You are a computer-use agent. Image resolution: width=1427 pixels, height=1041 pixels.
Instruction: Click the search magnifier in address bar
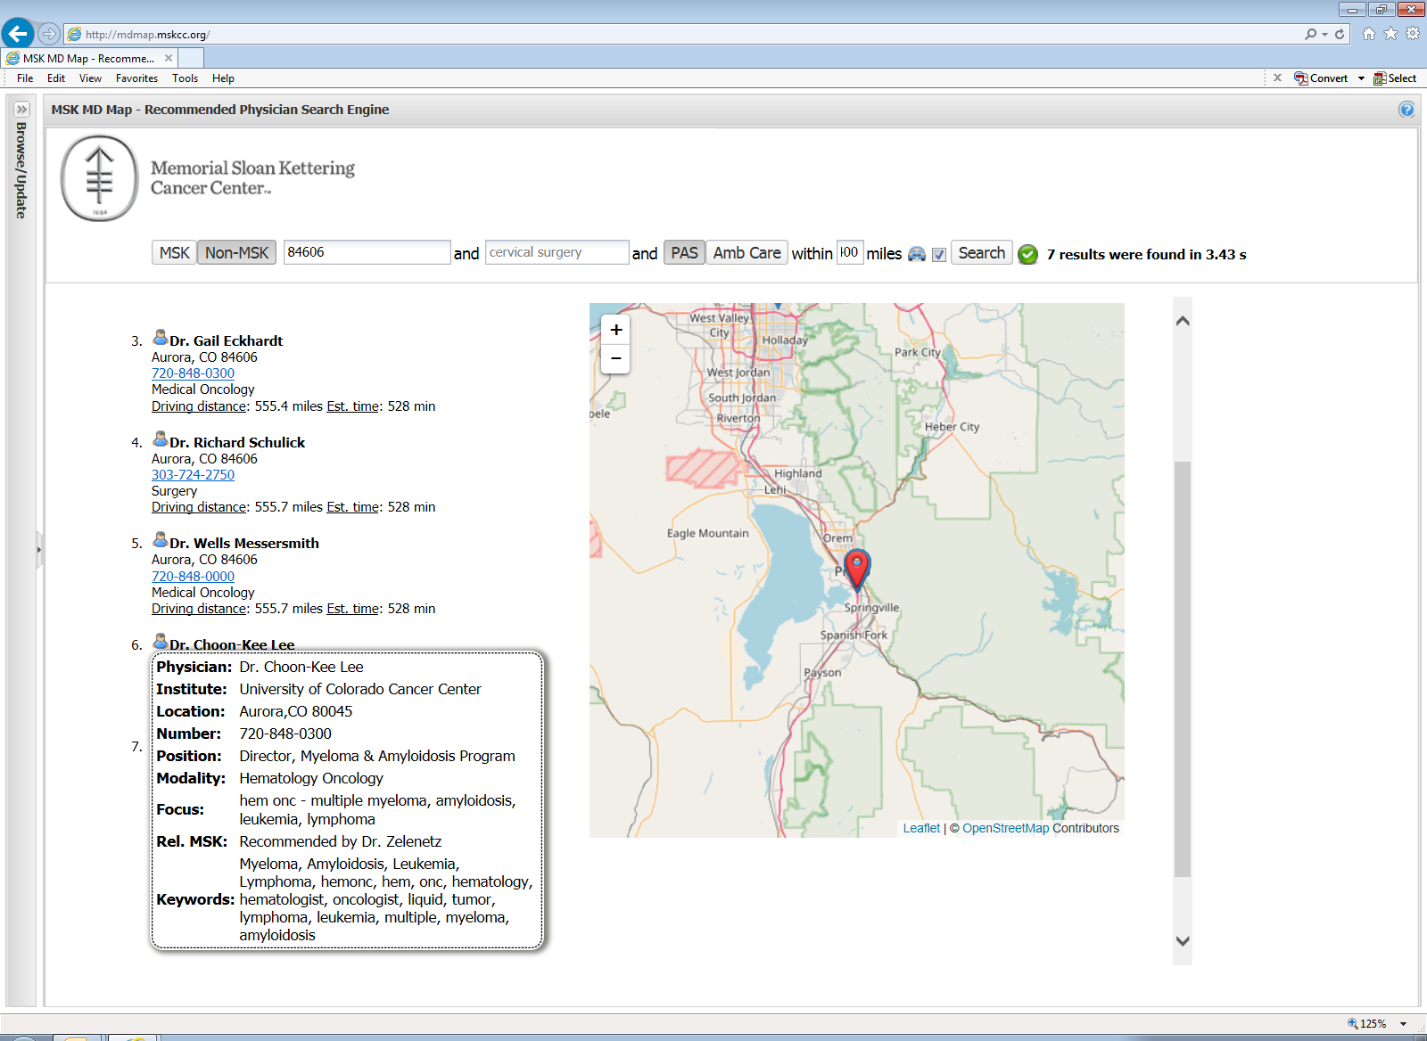(x=1310, y=34)
